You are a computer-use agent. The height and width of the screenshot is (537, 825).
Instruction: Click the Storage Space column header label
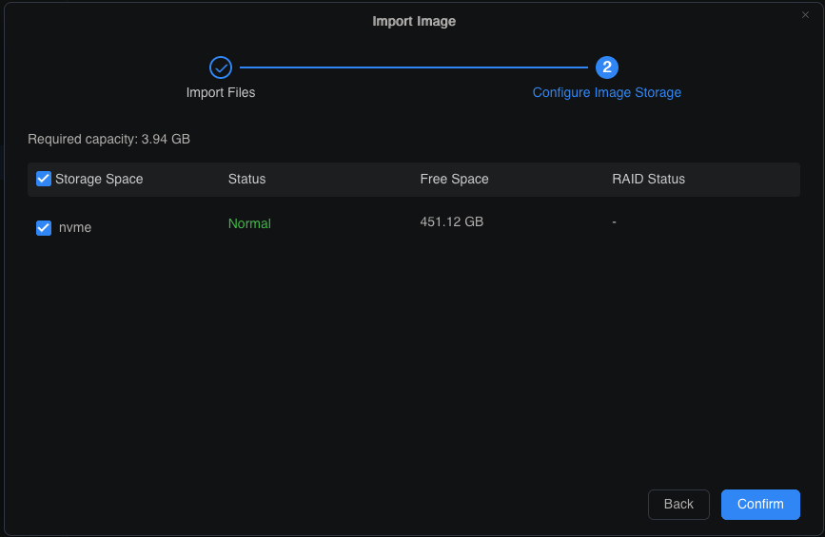click(x=99, y=179)
